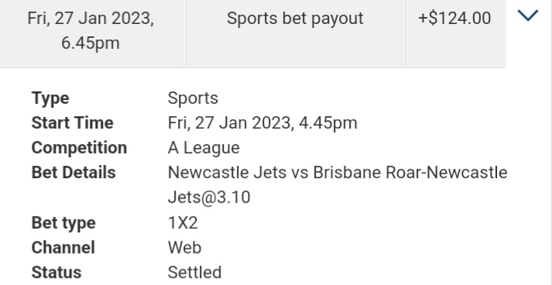Select the Sports type value
This screenshot has width=552, height=285.
(x=193, y=98)
